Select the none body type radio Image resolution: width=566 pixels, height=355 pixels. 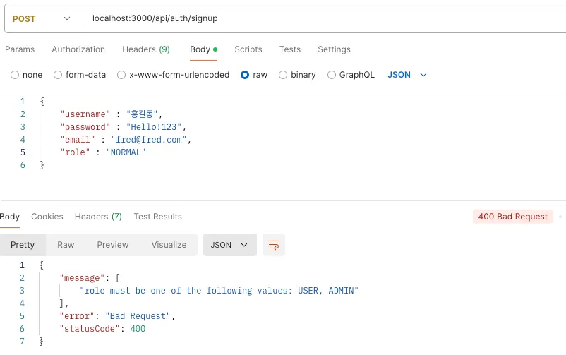(x=15, y=75)
